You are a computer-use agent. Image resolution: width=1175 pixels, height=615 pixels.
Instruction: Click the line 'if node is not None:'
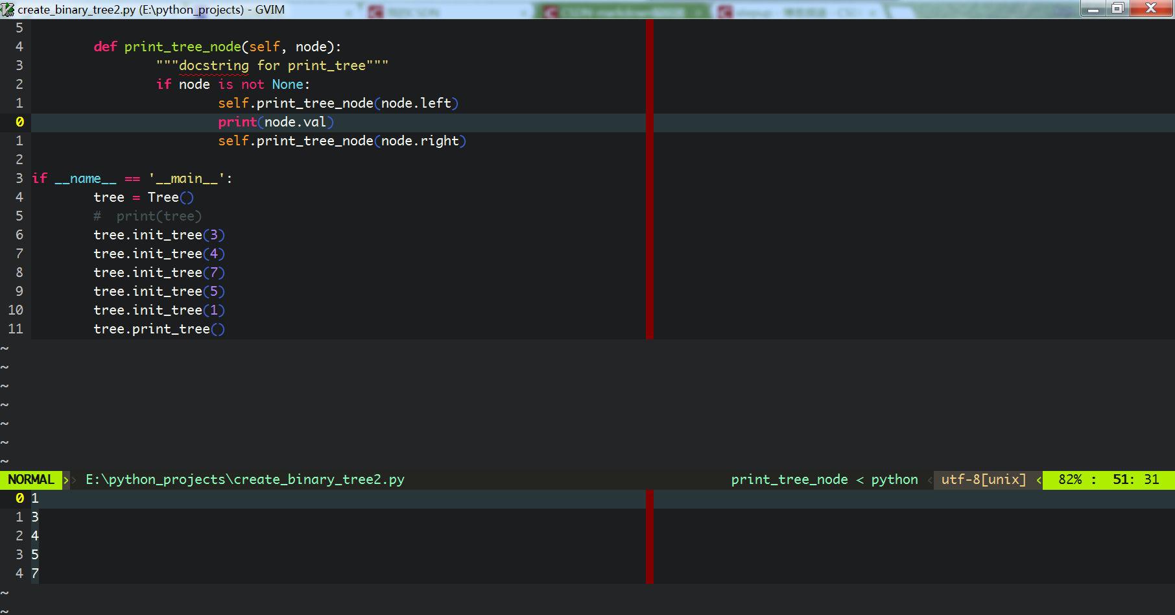tap(233, 84)
